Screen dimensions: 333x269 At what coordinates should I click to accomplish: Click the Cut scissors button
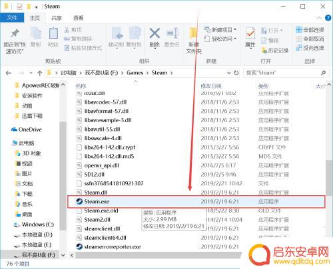pyautogui.click(x=73, y=30)
